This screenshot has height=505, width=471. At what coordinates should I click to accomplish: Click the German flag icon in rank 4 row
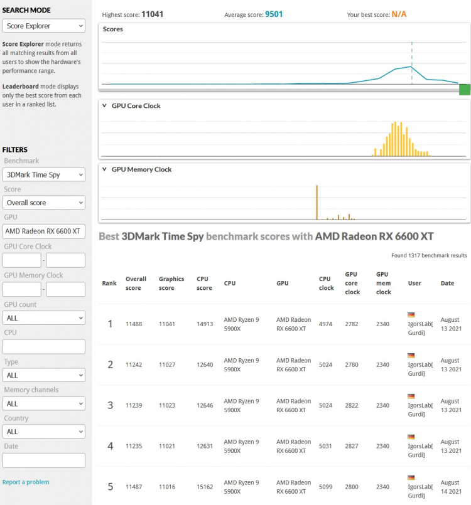(x=411, y=437)
